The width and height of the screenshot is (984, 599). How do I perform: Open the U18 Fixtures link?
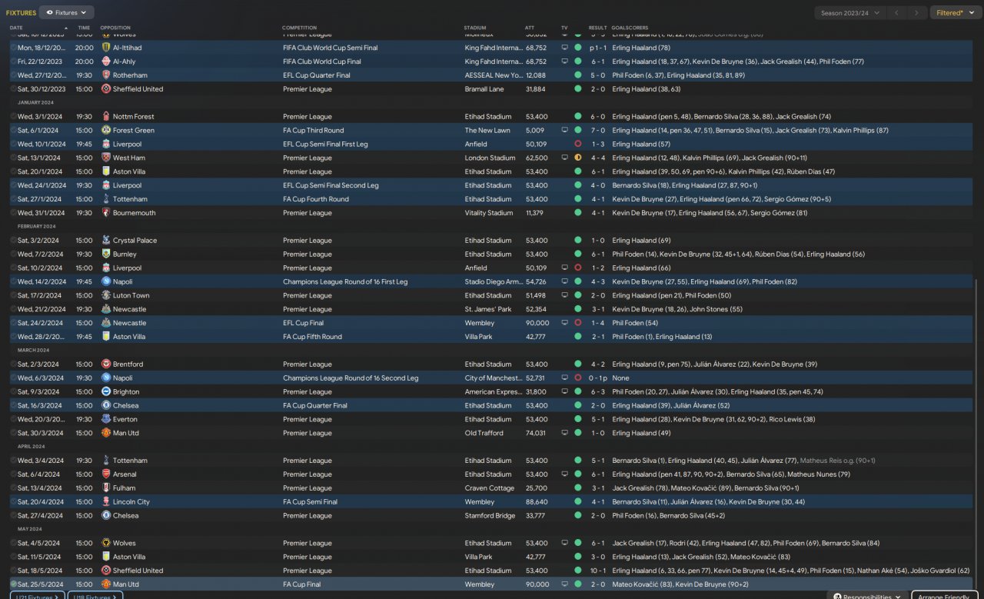click(95, 597)
